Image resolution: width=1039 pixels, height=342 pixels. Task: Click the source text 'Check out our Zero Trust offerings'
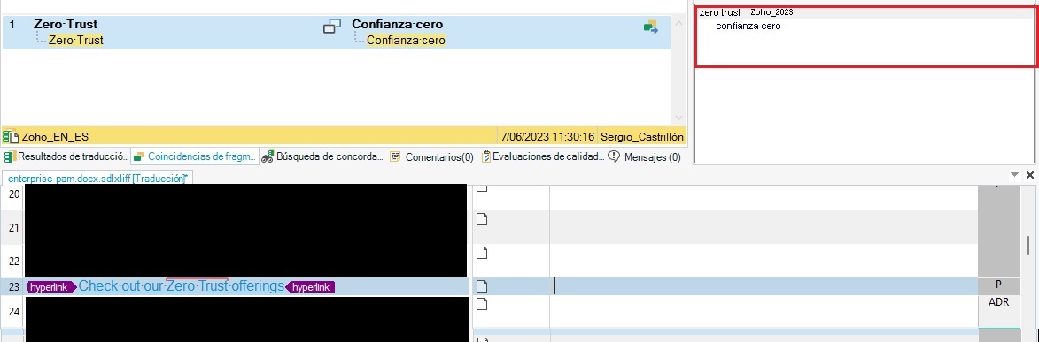[x=181, y=286]
